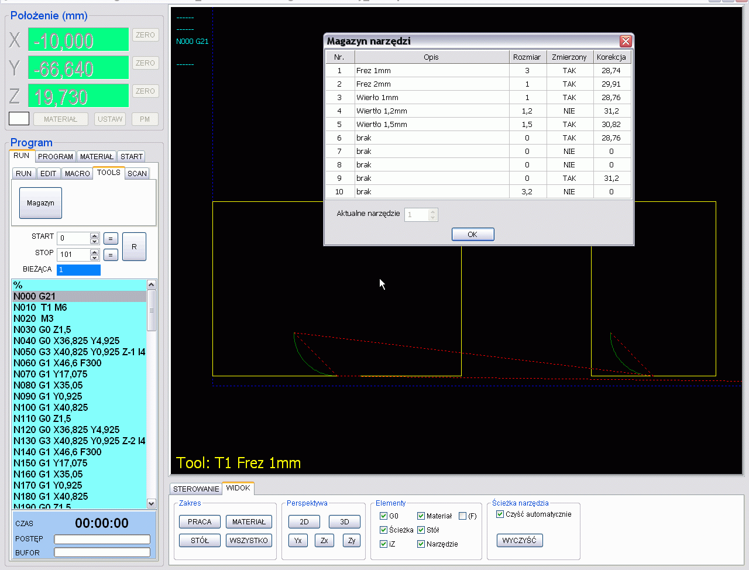Open the Magazyn tool magazine

[x=40, y=203]
